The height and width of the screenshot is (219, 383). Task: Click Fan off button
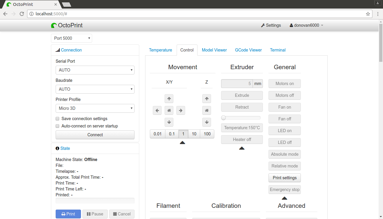[x=285, y=119]
